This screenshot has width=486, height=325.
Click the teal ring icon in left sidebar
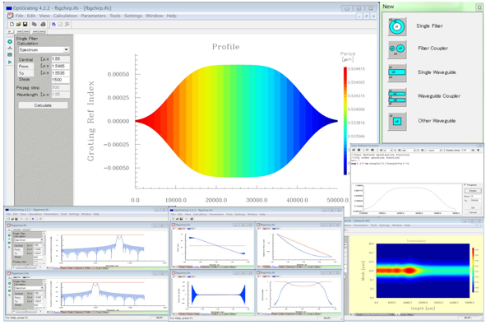10,42
